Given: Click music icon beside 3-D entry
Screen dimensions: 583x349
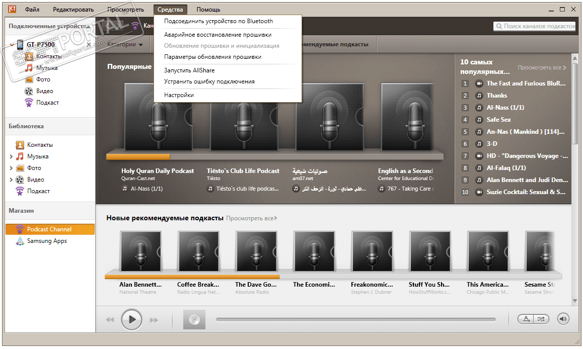Looking at the screenshot, I should (479, 144).
